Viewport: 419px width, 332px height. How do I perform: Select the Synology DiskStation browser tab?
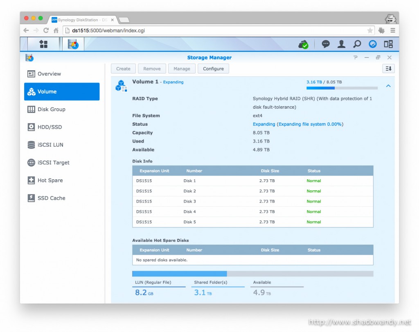point(83,20)
